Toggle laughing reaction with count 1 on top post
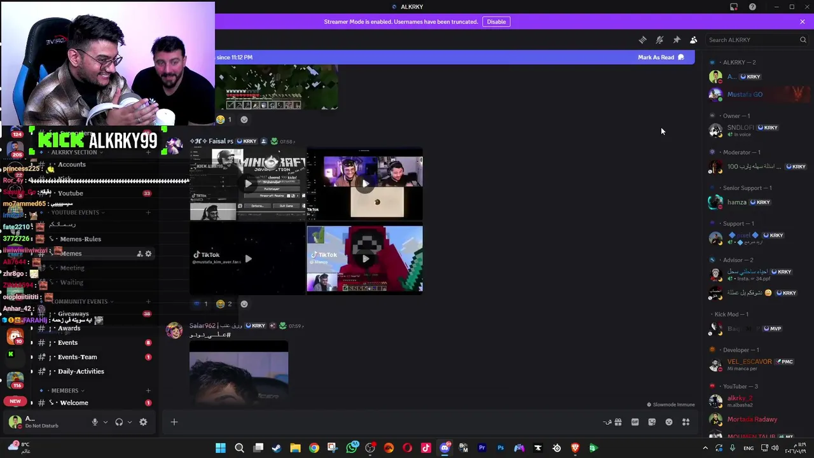 pyautogui.click(x=224, y=120)
